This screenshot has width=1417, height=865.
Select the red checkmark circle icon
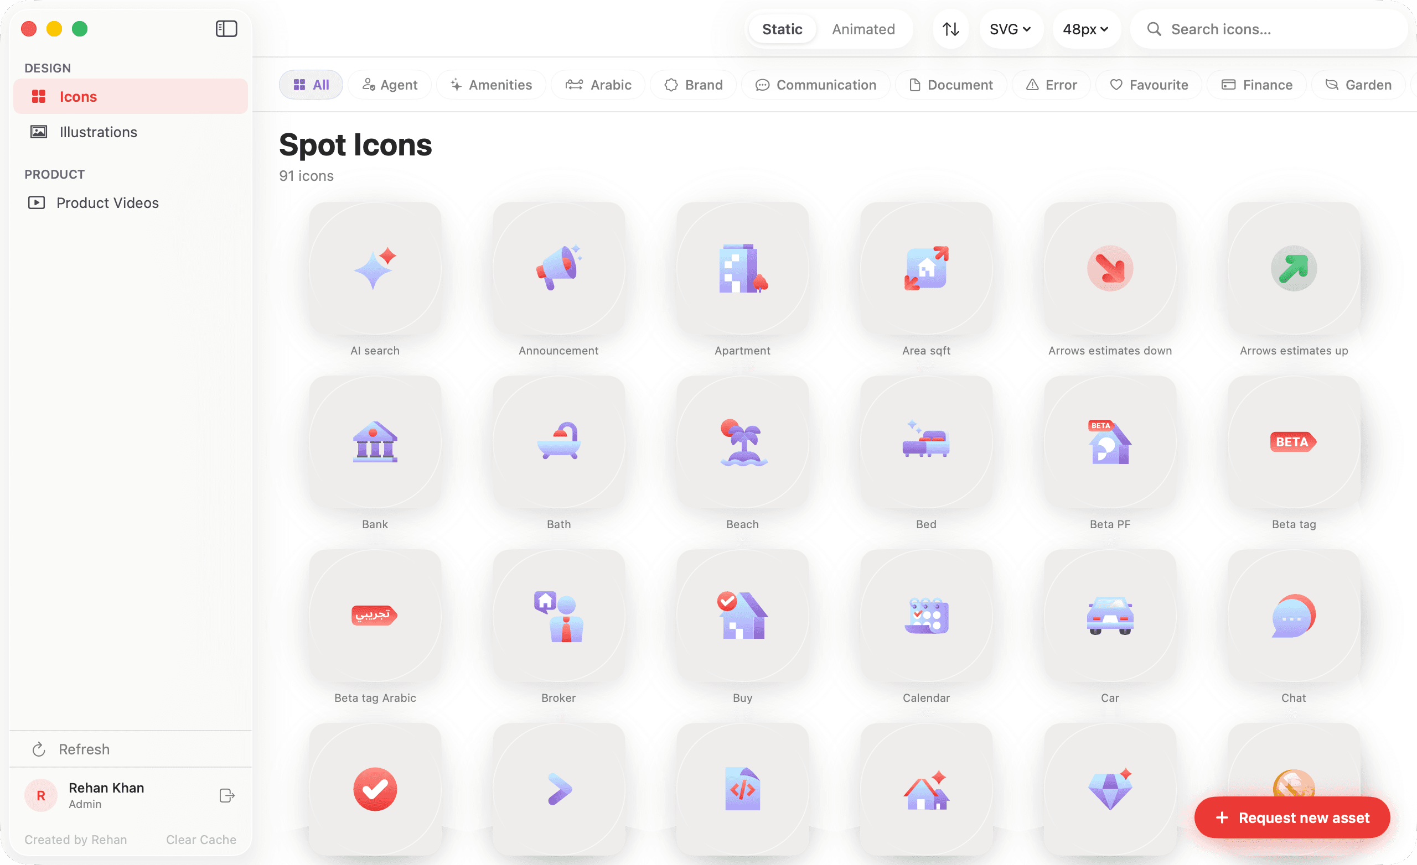(375, 789)
